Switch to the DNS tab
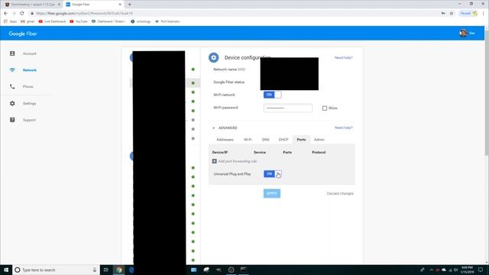 pyautogui.click(x=265, y=140)
